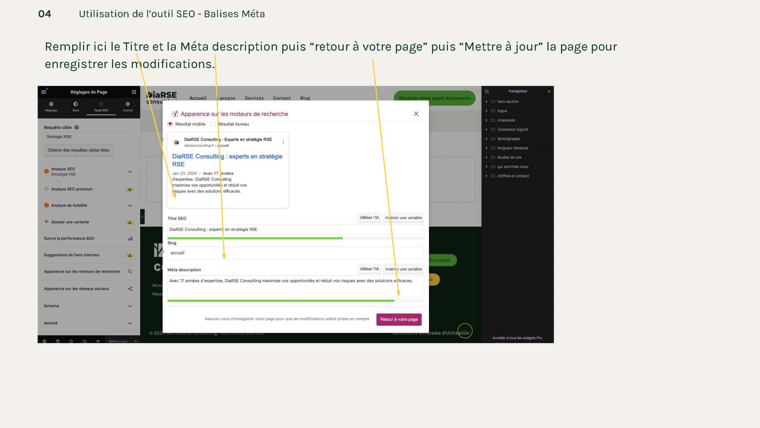This screenshot has width=760, height=428.
Task: Expand the Analyse de lisibilité section
Action: coord(130,206)
